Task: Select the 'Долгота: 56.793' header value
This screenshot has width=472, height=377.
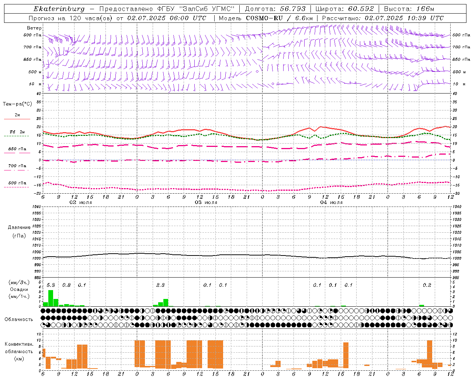Action: 275,9
